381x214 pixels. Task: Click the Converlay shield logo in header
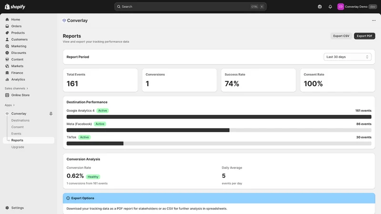tap(64, 20)
